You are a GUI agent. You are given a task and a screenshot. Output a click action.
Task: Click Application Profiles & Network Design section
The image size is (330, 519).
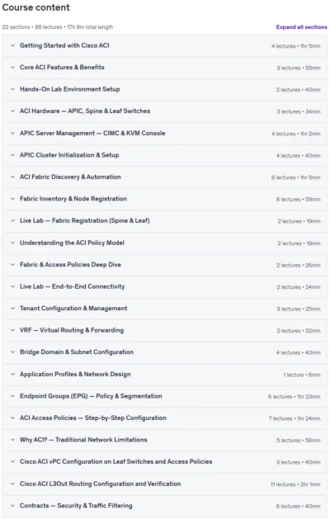(164, 375)
